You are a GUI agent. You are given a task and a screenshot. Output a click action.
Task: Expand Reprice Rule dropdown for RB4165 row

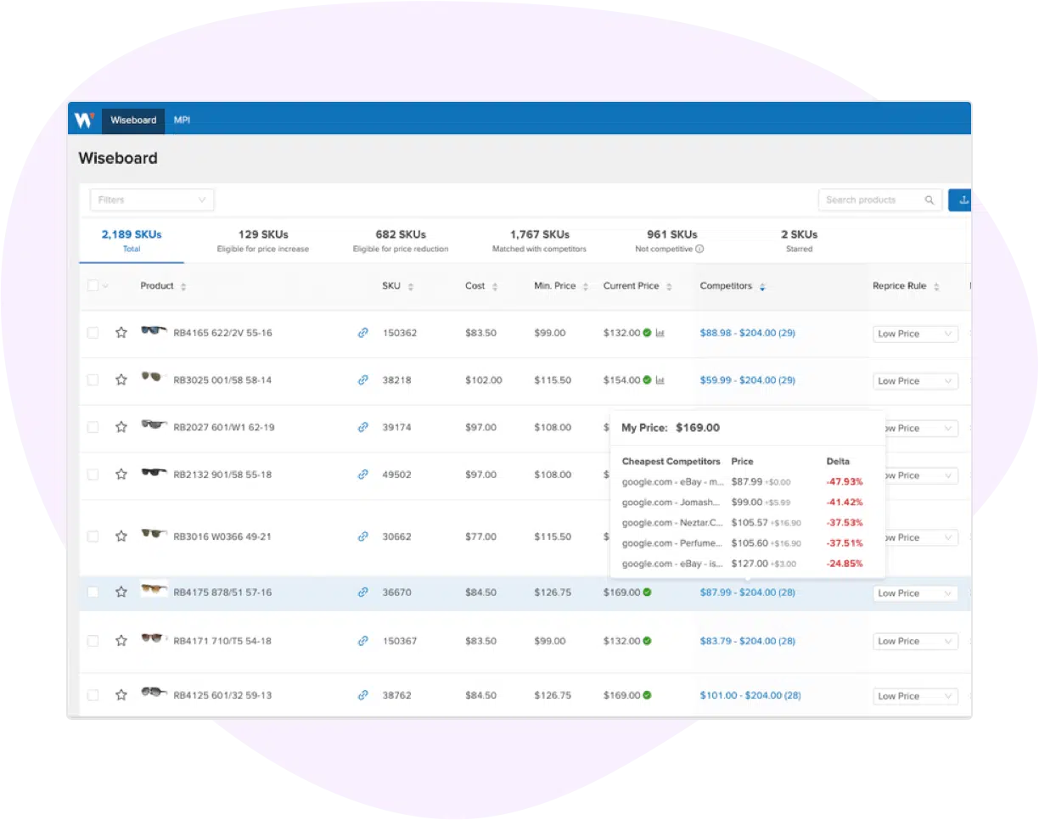915,334
